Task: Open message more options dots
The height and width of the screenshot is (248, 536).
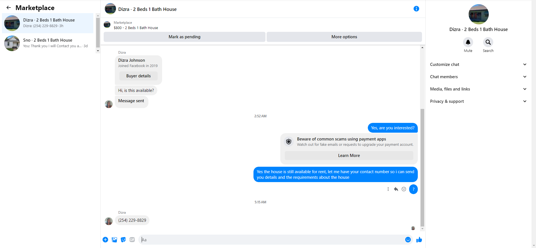Action: tap(388, 189)
